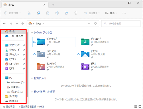Click 7 個の項目を選択 149 KB status text
143x109 pixels.
click(31, 106)
